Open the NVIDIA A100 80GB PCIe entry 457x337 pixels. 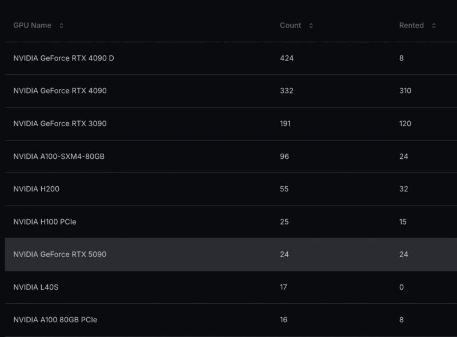pos(55,320)
